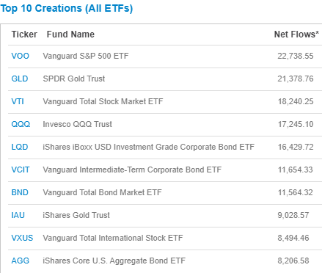Image resolution: width=322 pixels, height=273 pixels.
Task: Open the VCIT ticker link
Action: pyautogui.click(x=21, y=170)
